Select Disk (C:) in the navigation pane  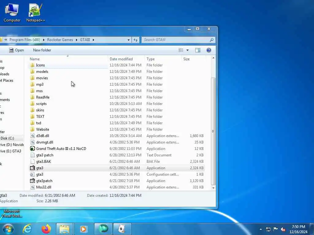point(12,138)
